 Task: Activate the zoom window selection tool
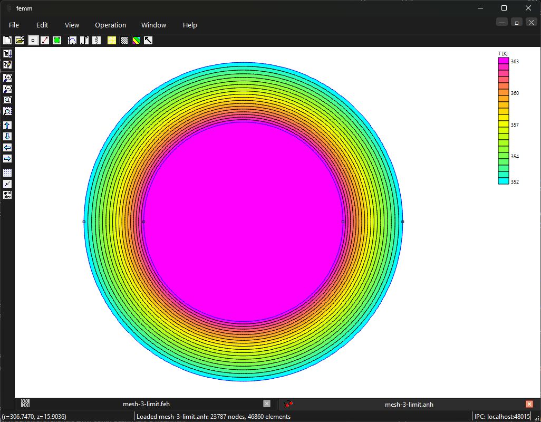point(7,111)
